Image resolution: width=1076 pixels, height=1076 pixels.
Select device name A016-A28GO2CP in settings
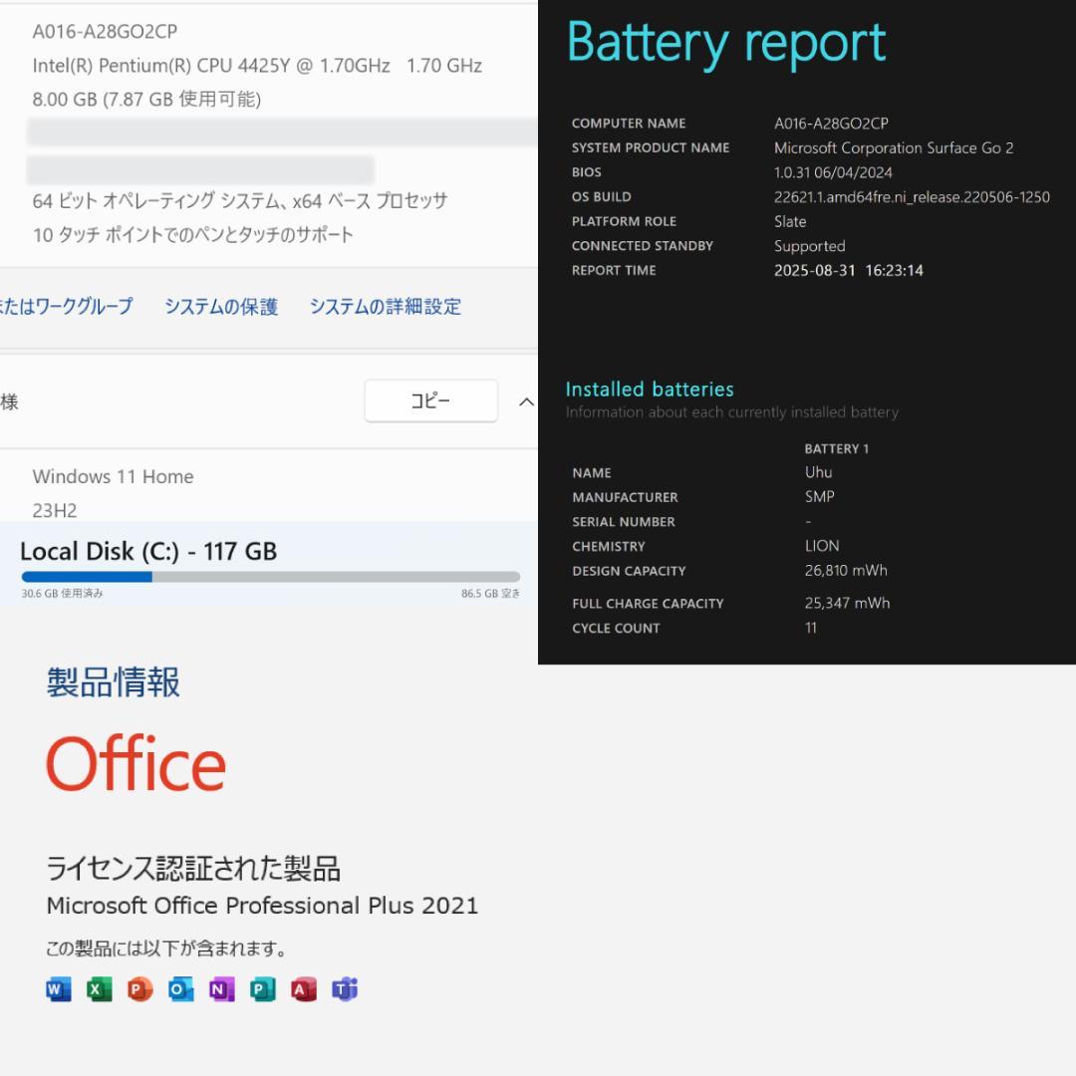pos(105,32)
